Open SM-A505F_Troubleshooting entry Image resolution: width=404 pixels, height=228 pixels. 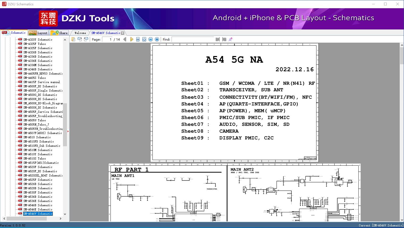(x=43, y=116)
